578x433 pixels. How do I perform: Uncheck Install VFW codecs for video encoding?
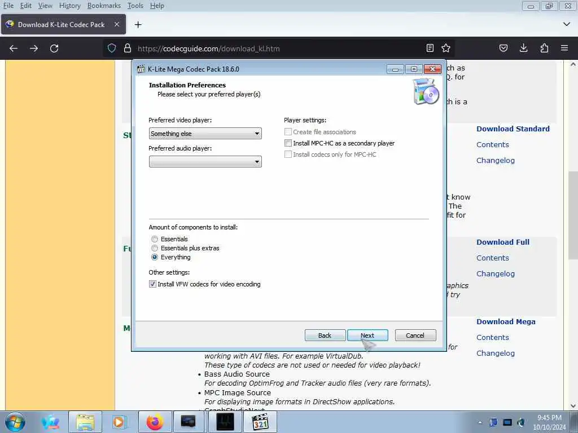click(152, 284)
